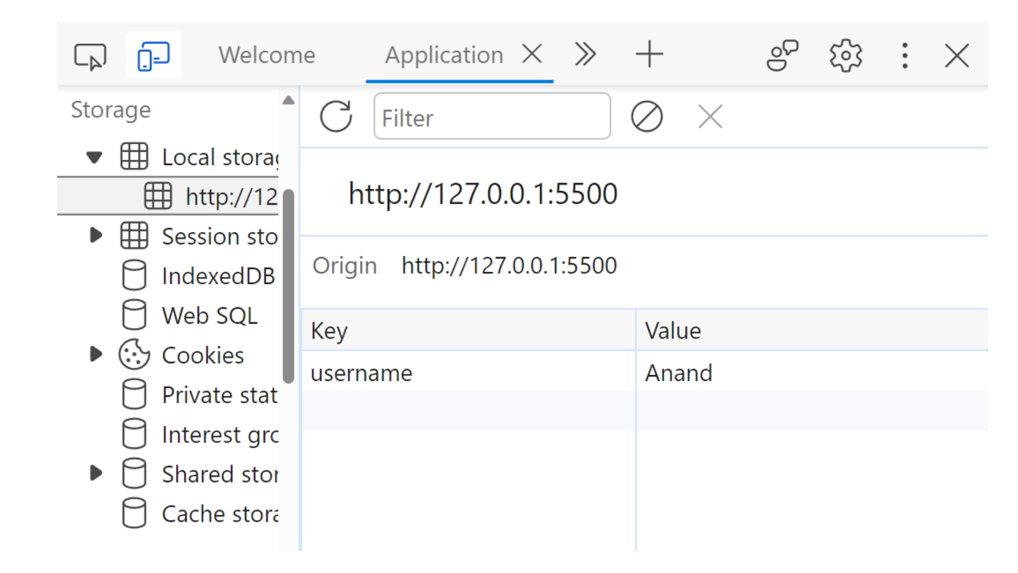
Task: Expand the Cookies section
Action: [x=96, y=355]
